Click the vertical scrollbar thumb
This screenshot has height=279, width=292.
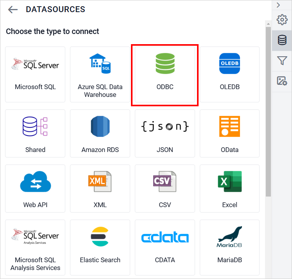[x=268, y=112]
